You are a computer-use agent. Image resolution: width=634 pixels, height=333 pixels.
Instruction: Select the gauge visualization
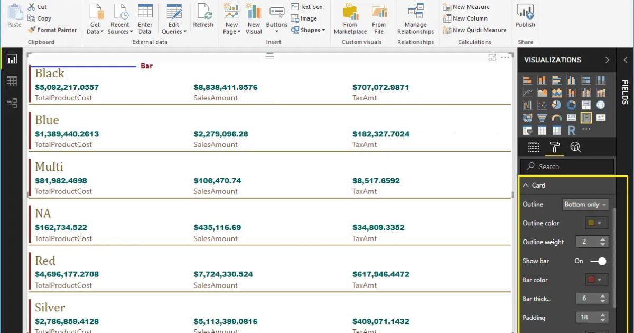tap(556, 118)
